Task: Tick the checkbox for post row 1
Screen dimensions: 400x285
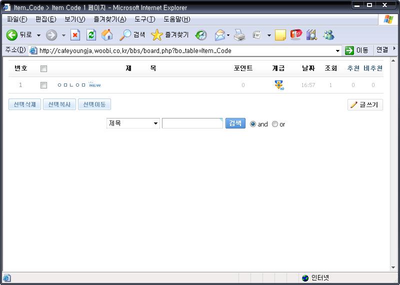Action: click(x=43, y=85)
